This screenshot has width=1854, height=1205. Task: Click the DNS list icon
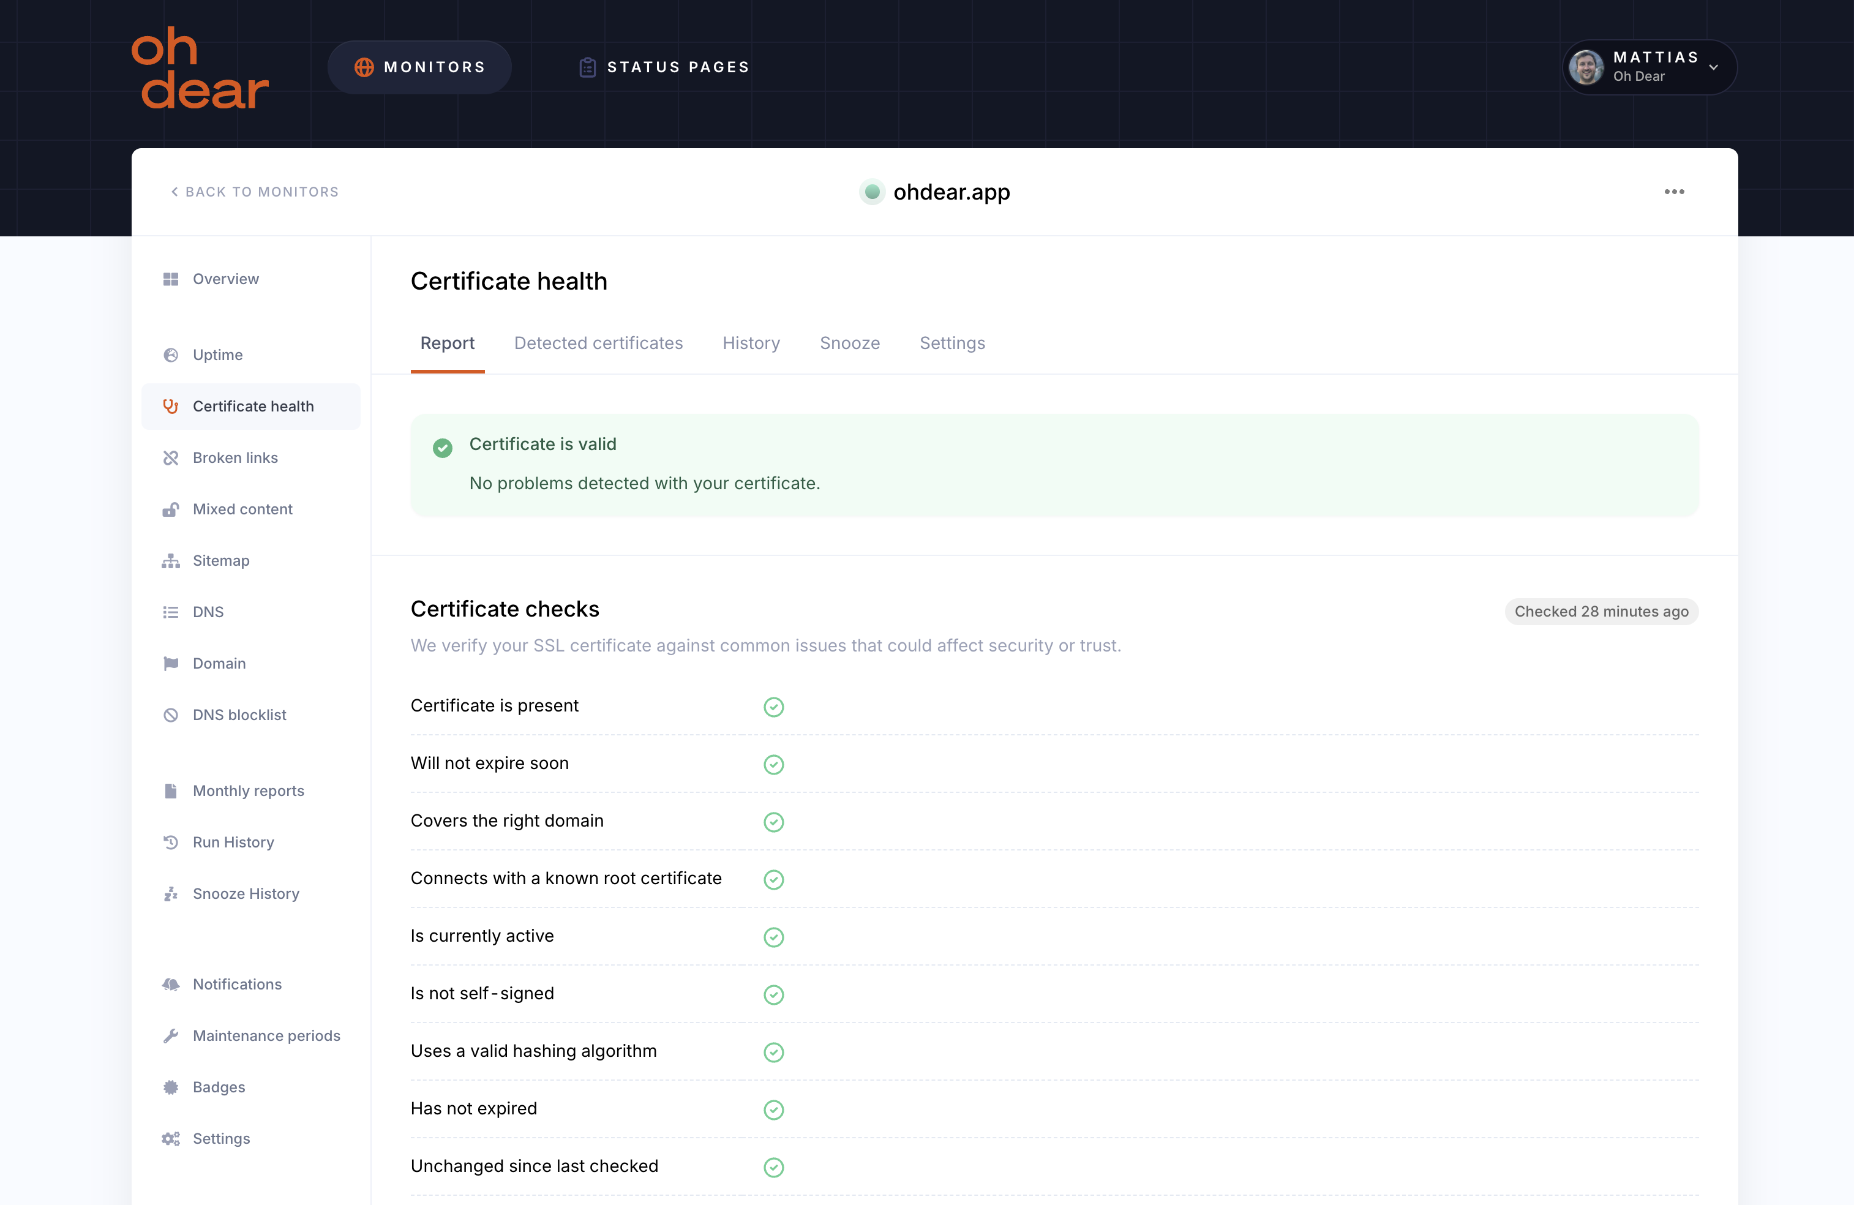(x=171, y=612)
